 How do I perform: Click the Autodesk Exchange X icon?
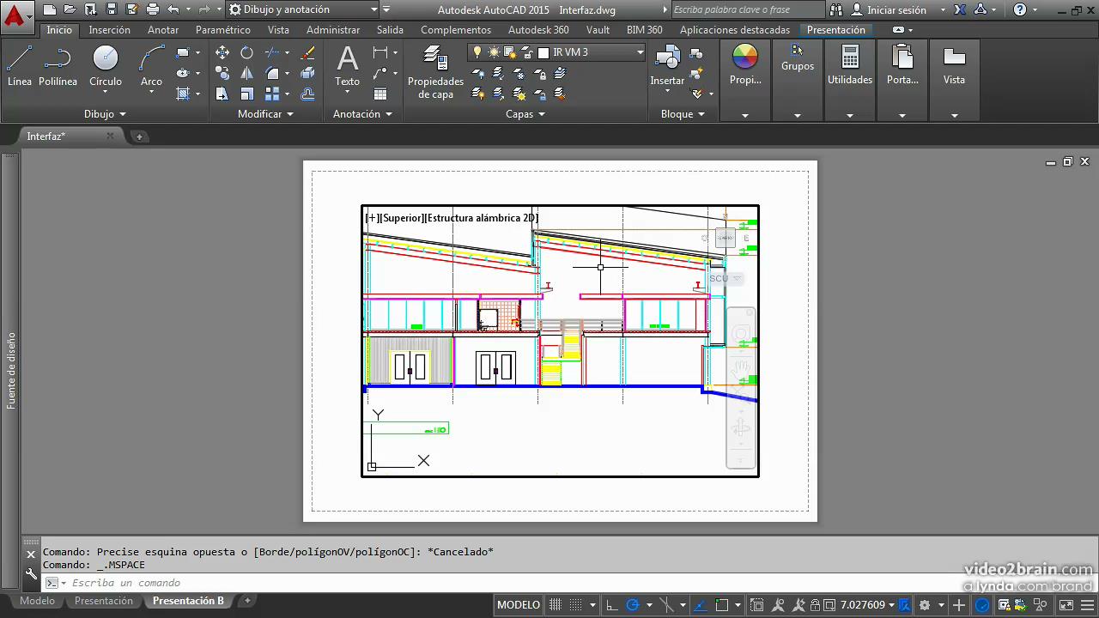point(960,9)
